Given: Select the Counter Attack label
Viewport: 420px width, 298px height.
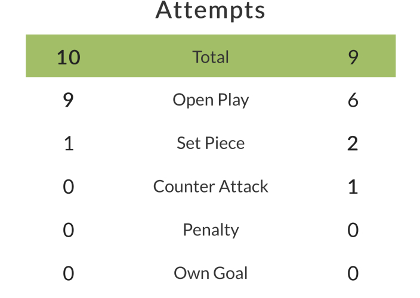Looking at the screenshot, I should pos(211,187).
